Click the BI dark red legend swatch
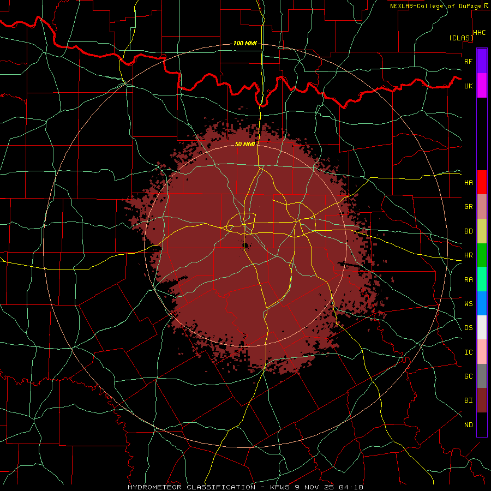The image size is (491, 491). pos(482,400)
